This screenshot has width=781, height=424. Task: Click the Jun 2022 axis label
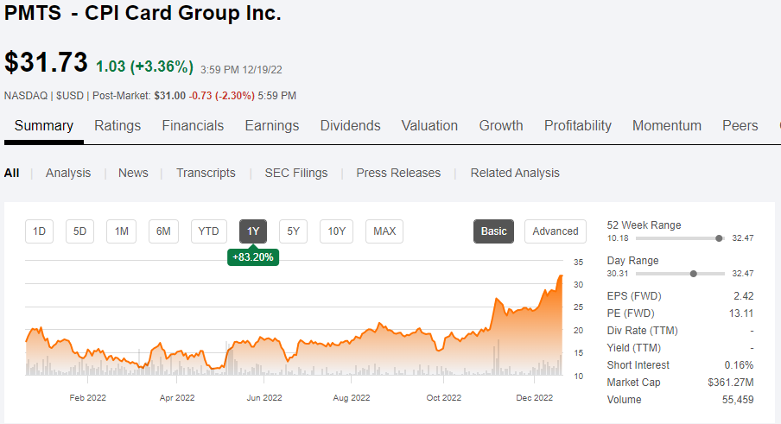pyautogui.click(x=264, y=397)
